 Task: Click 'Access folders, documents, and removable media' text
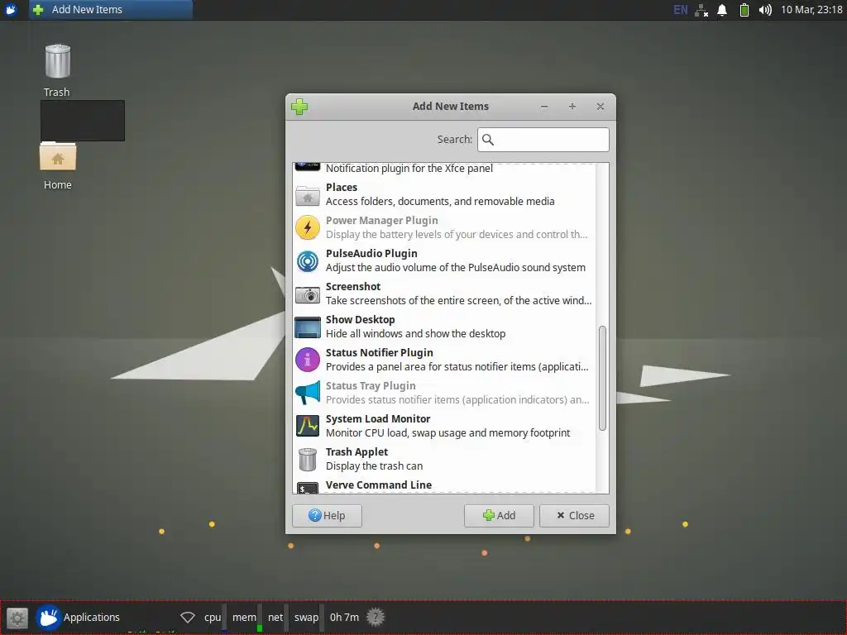440,202
